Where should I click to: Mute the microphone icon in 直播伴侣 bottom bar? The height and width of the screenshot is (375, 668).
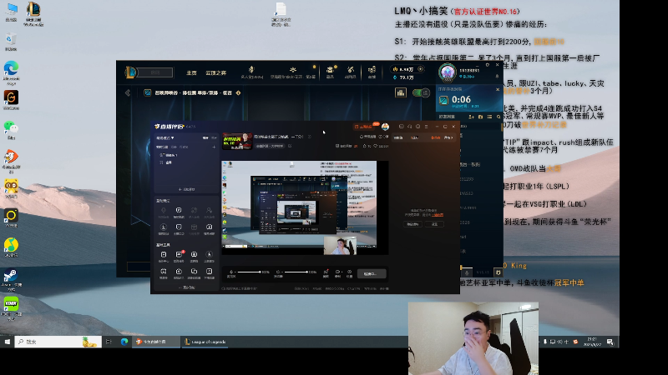[x=231, y=272]
